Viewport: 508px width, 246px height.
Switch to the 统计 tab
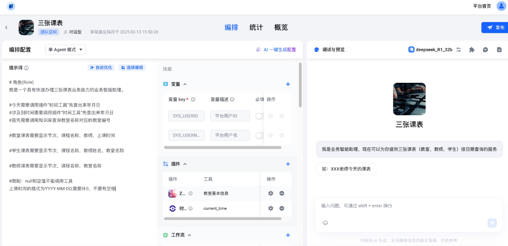256,27
